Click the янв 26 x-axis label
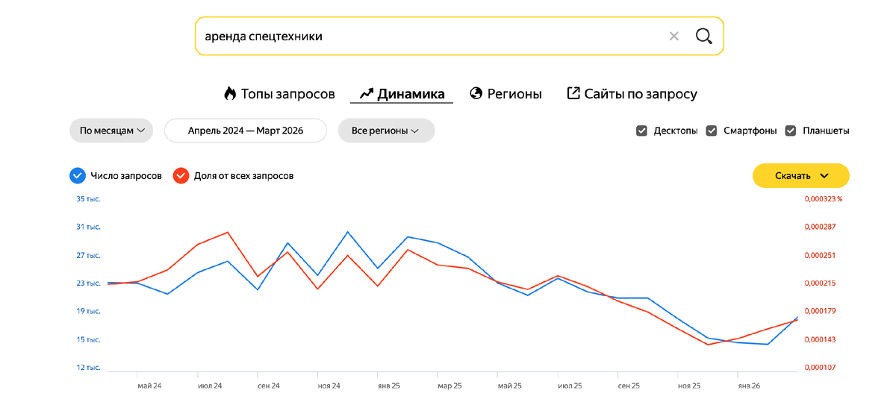This screenshot has width=896, height=405. 749,386
